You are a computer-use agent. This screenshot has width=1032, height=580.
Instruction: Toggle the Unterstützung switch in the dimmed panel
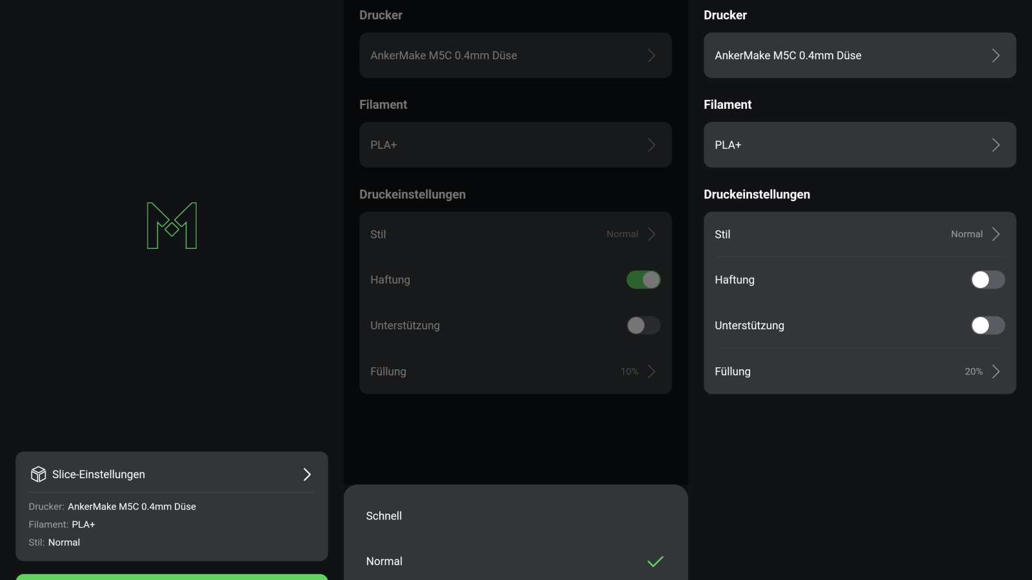click(643, 325)
